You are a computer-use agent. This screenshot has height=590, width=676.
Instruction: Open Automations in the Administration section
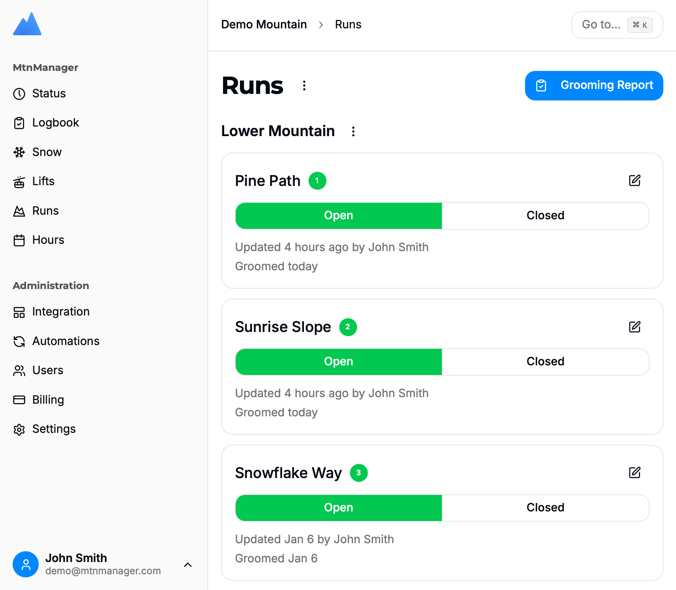point(66,341)
